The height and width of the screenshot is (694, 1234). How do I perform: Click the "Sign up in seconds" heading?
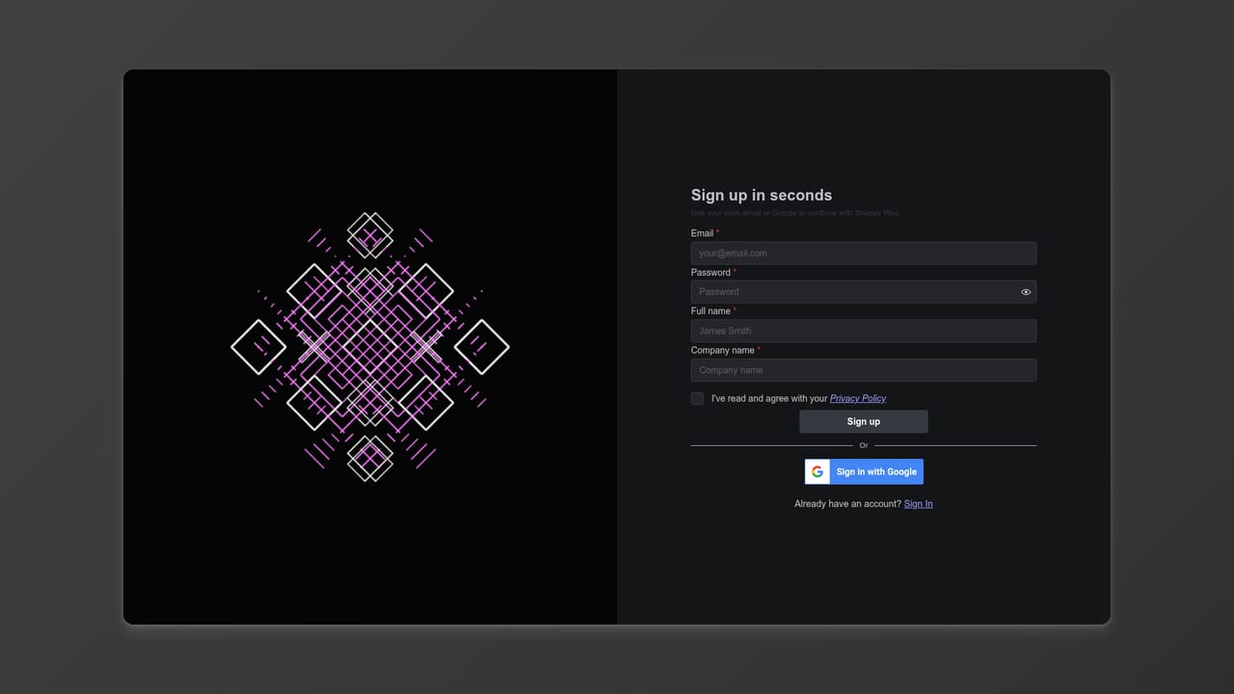pos(762,195)
